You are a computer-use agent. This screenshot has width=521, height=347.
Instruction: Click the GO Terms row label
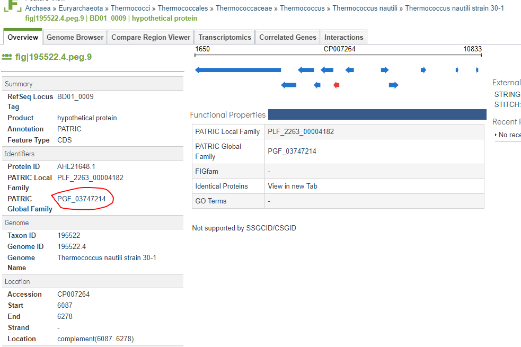click(210, 201)
